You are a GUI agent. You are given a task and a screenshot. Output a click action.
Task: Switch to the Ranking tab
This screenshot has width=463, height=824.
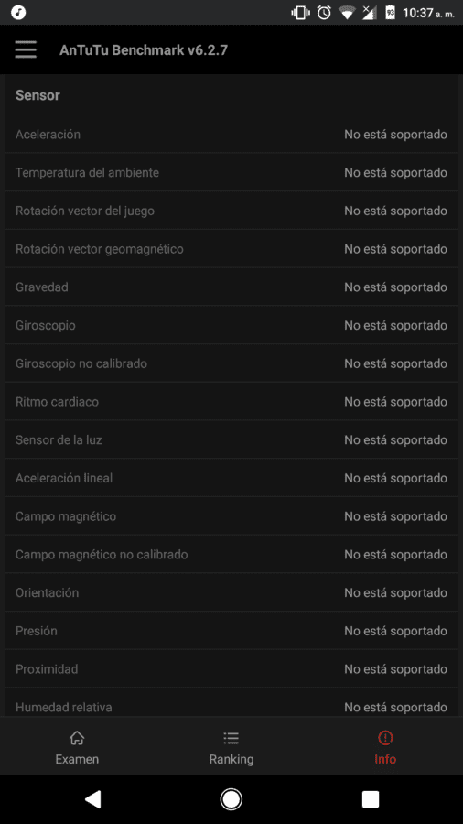point(231,747)
